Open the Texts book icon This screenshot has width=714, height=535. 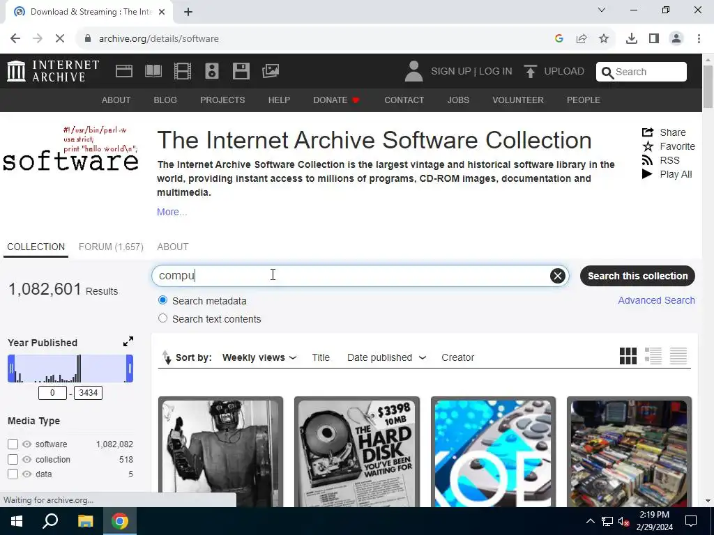coord(153,71)
